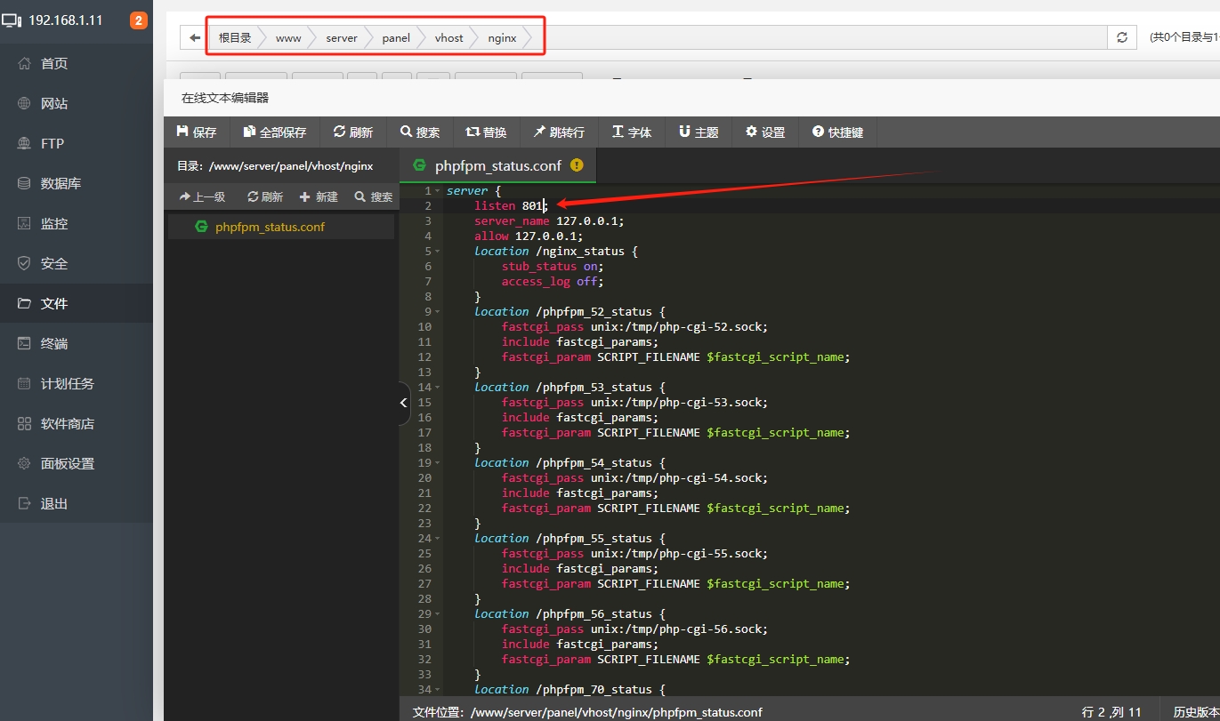This screenshot has height=721, width=1220.
Task: Fold the /nginx_status location at line 5
Action: tap(438, 252)
